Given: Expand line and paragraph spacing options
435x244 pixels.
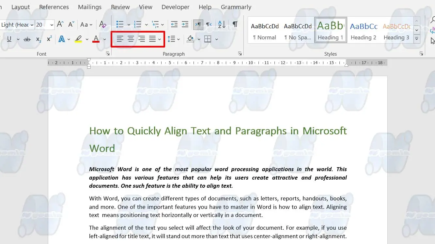Looking at the screenshot, I should click(x=179, y=39).
